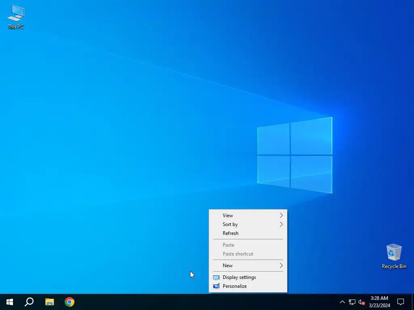The height and width of the screenshot is (310, 414).
Task: Click the arrow beside View
Action: pyautogui.click(x=281, y=216)
